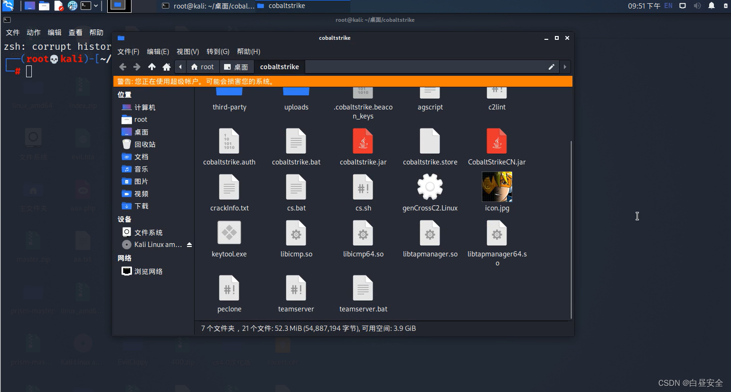Select the libtapmanager64.so library icon
Image resolution: width=731 pixels, height=392 pixels.
pyautogui.click(x=497, y=233)
